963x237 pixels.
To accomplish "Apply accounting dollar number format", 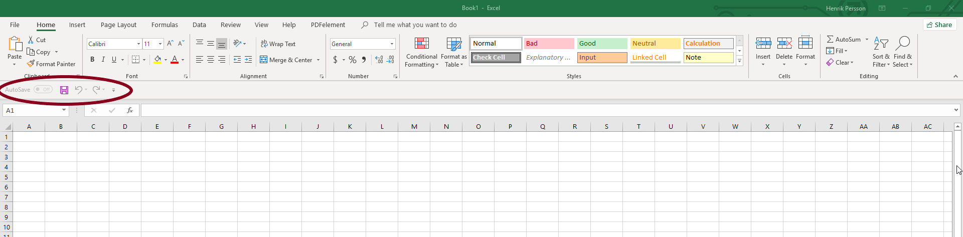I will pos(335,60).
